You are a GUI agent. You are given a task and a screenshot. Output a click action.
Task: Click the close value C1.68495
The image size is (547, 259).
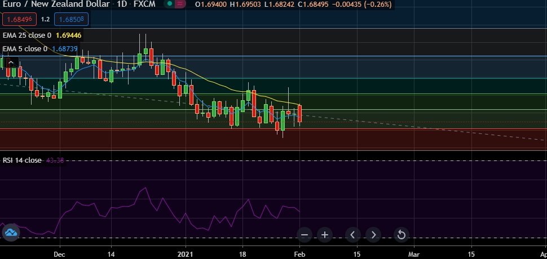313,5
